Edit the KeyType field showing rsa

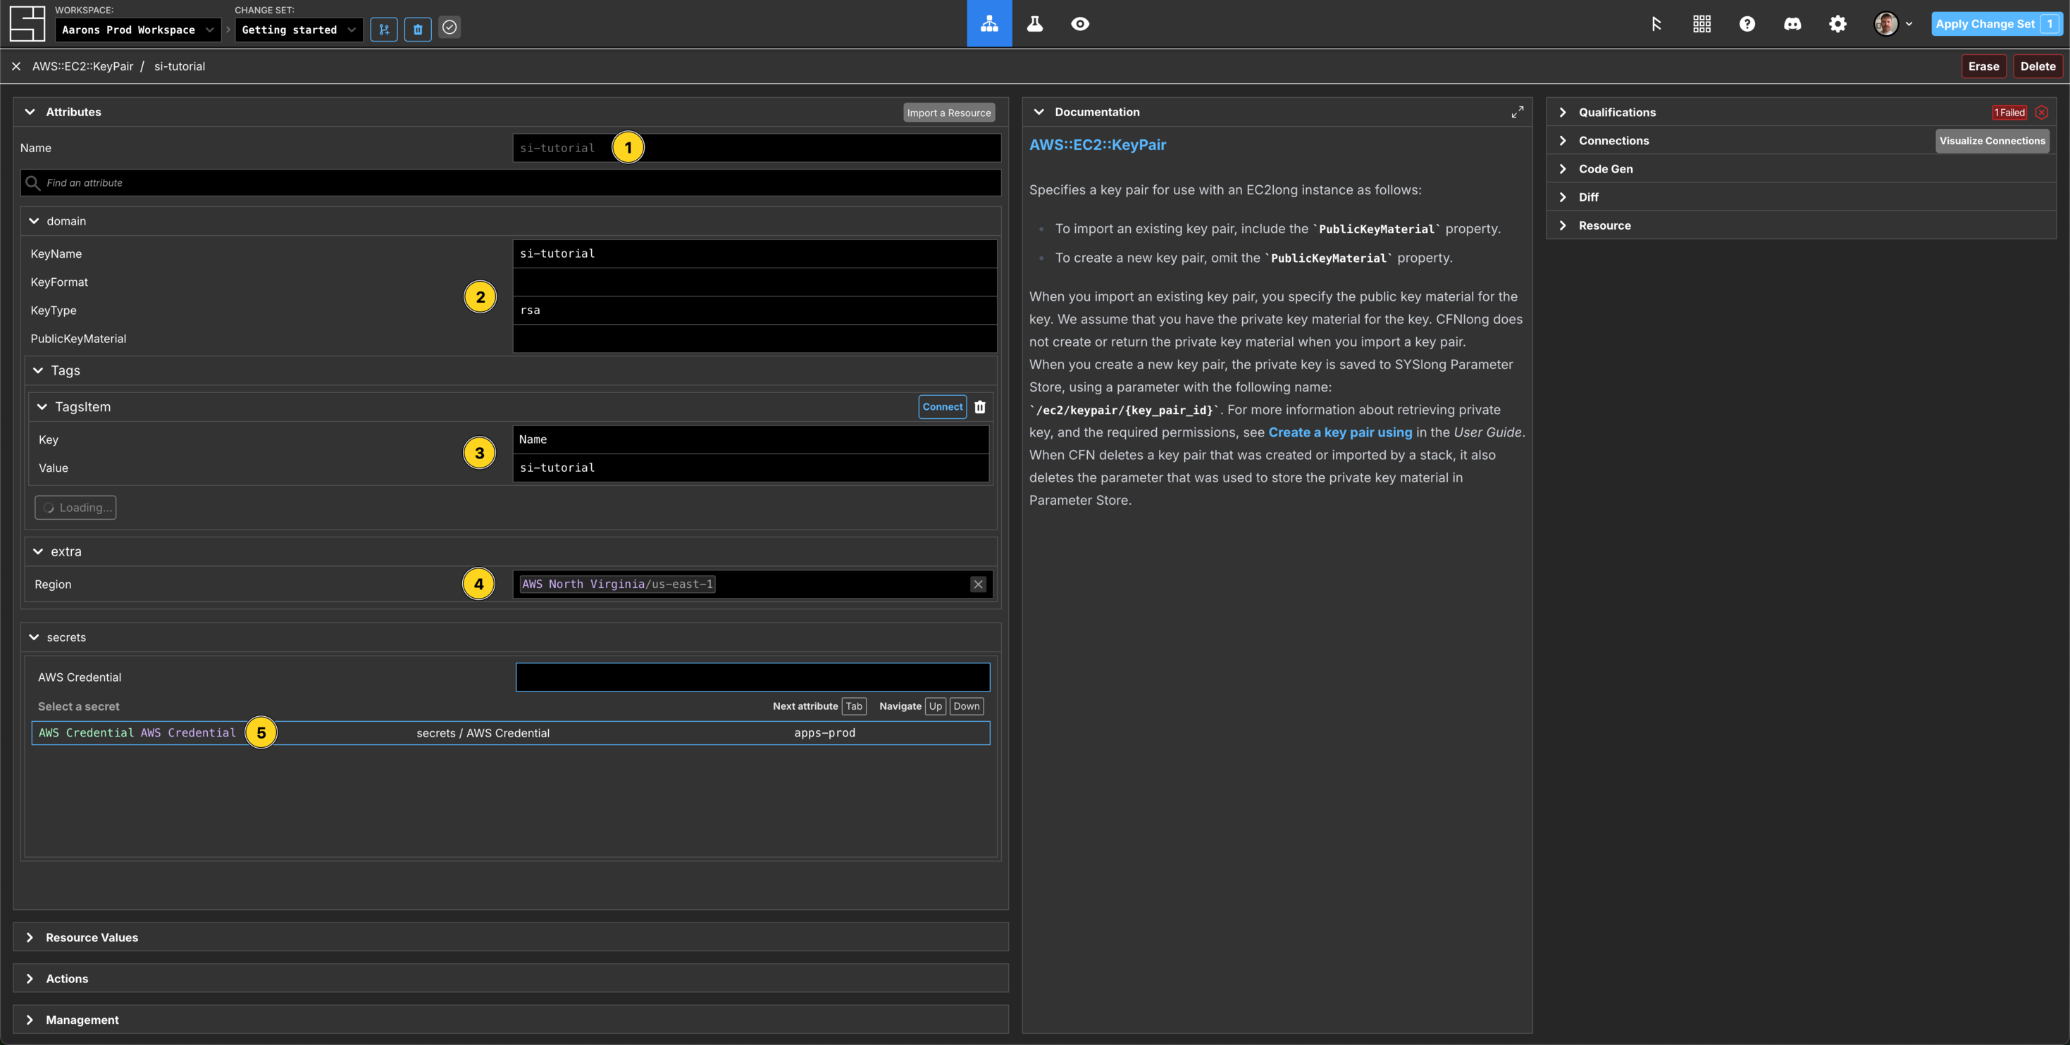pos(755,310)
